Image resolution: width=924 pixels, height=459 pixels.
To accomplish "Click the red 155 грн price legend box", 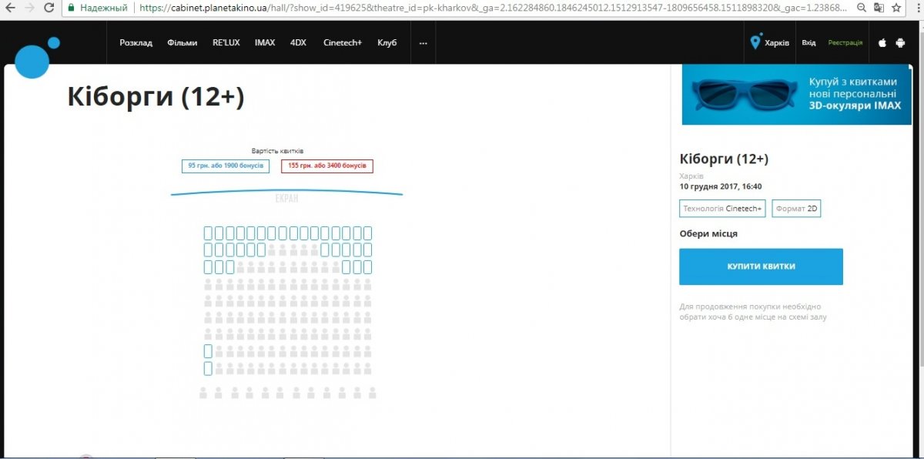I will 327,166.
